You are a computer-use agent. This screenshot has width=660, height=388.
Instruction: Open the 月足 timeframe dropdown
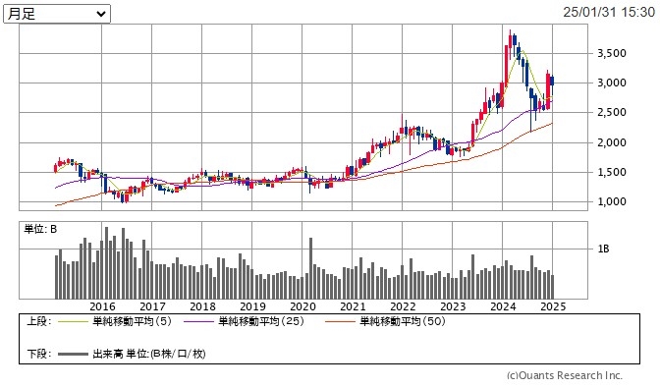tap(57, 14)
